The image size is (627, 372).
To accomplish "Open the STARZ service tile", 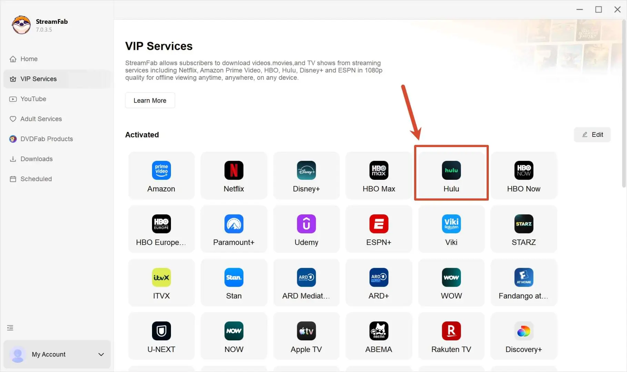I will [524, 229].
